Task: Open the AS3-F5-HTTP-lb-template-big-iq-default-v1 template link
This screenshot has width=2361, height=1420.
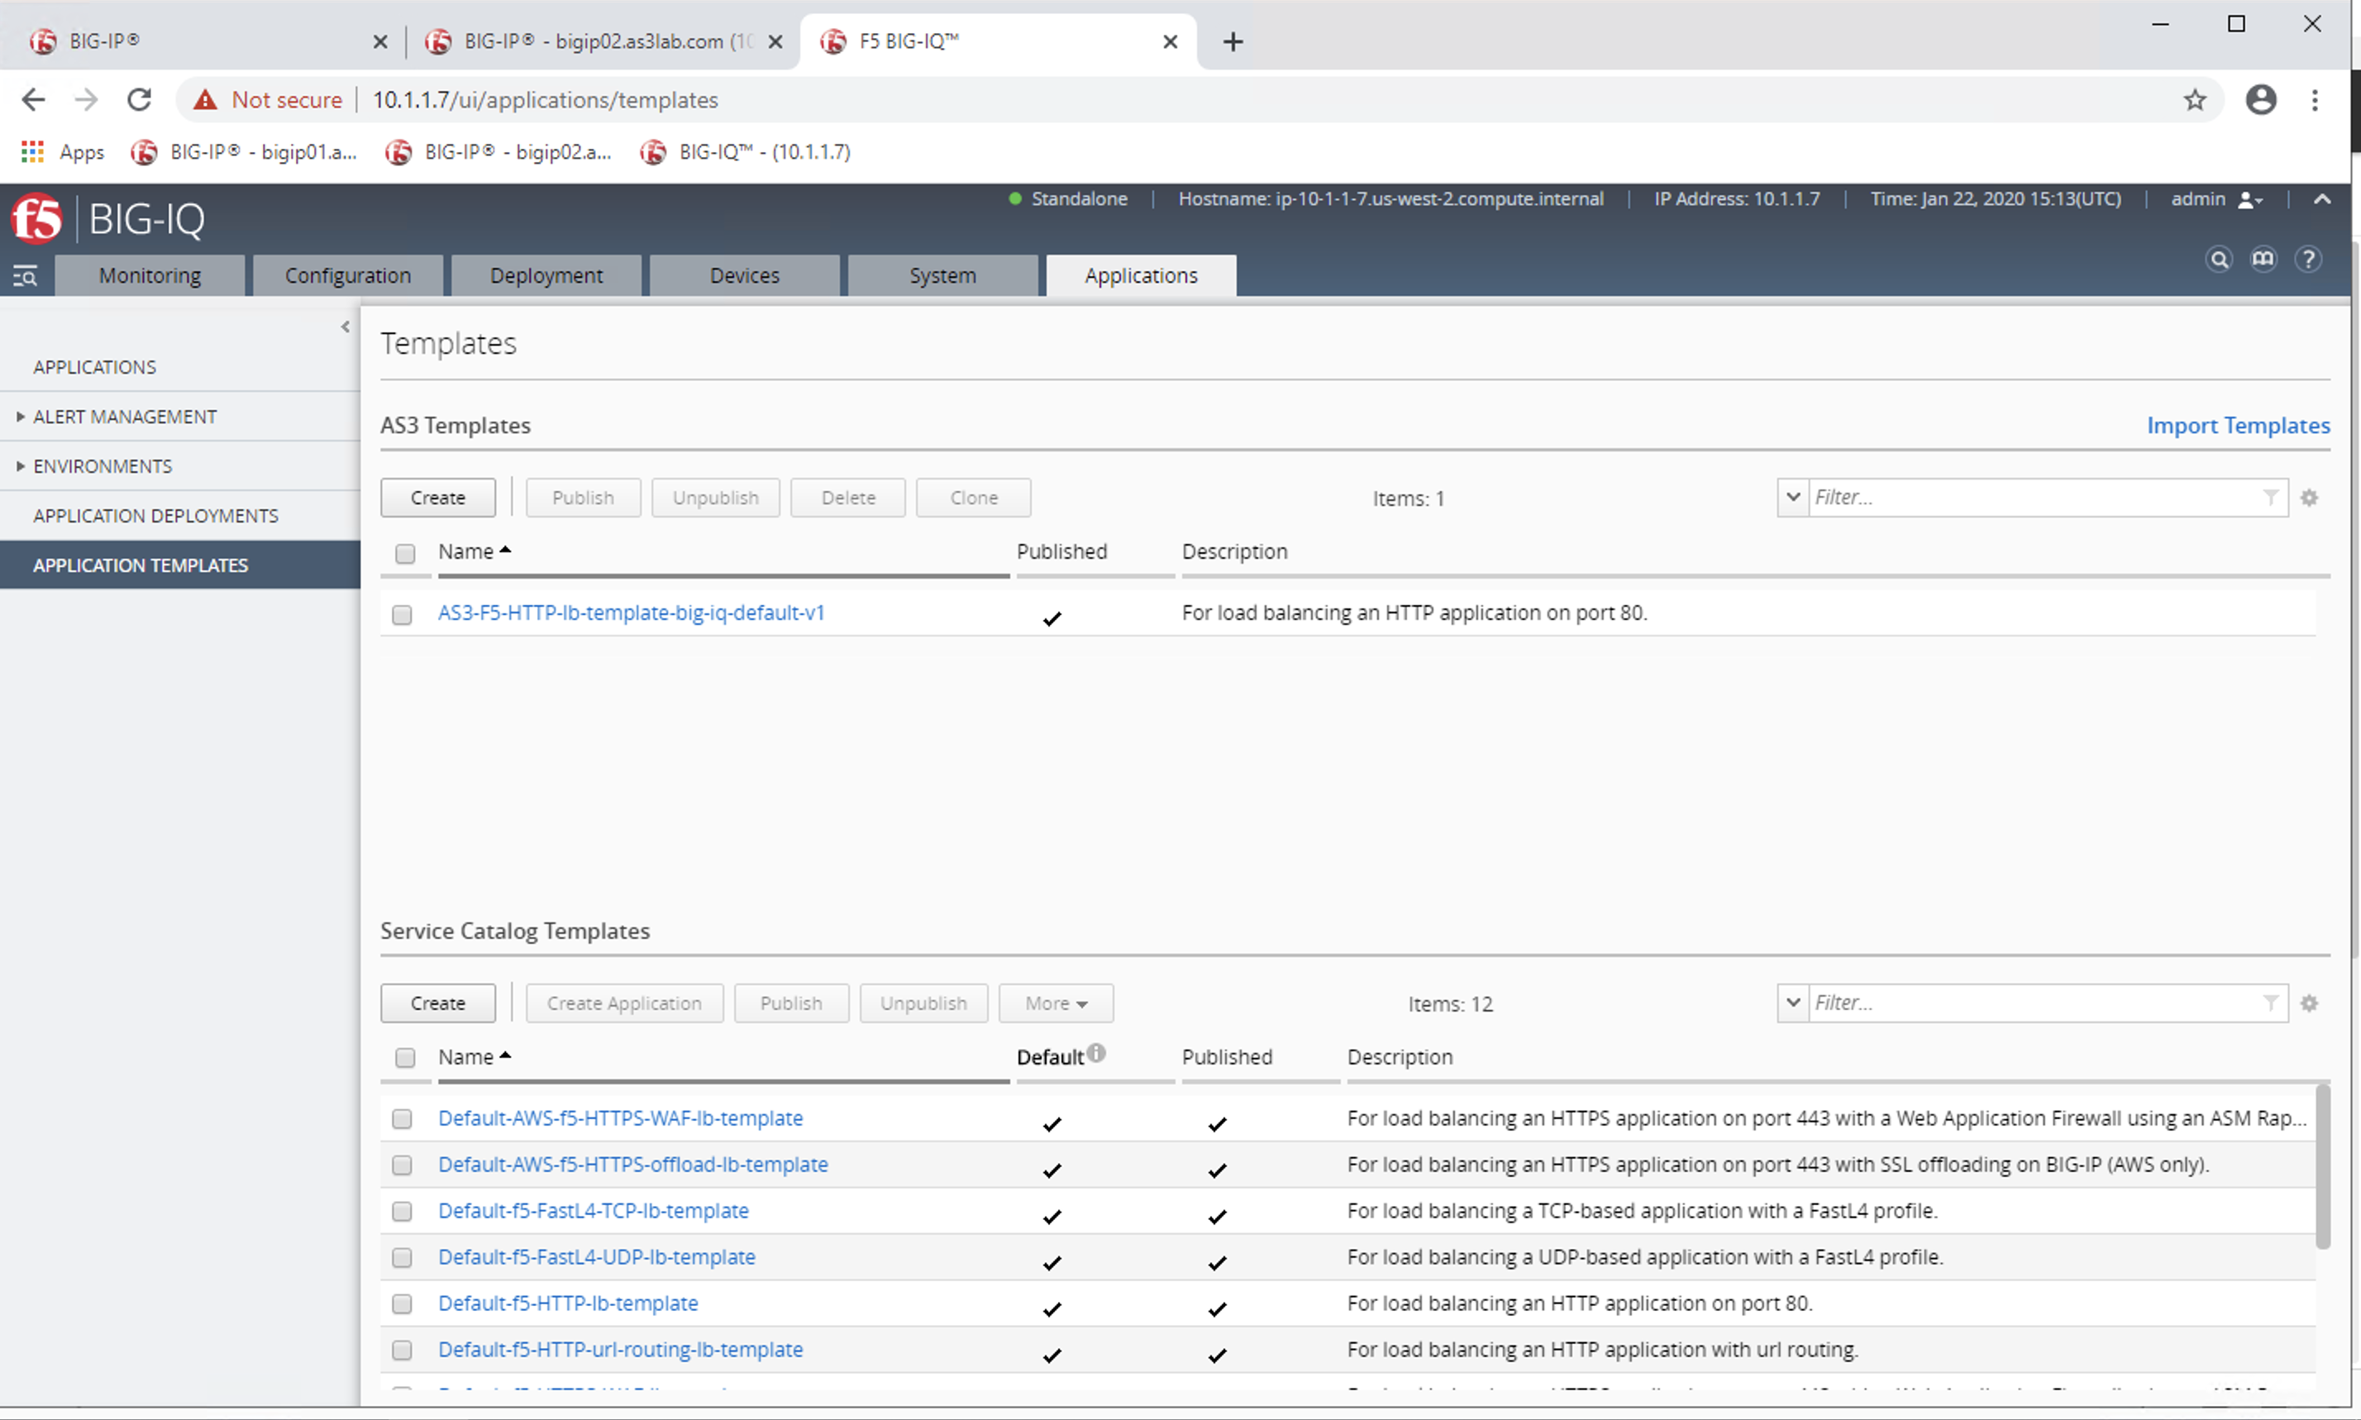Action: (632, 612)
